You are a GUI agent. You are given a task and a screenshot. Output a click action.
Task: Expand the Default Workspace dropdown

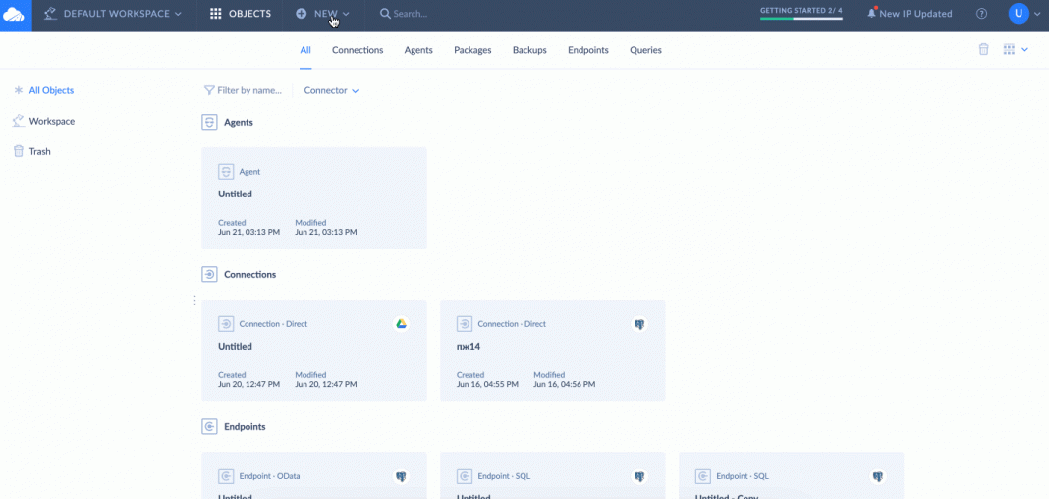pos(113,14)
